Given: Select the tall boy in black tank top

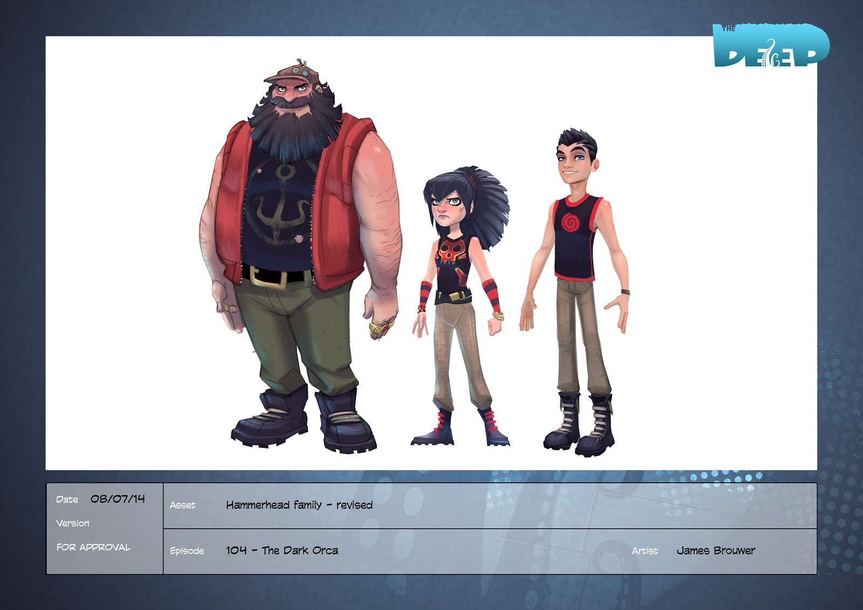Looking at the screenshot, I should [x=575, y=292].
